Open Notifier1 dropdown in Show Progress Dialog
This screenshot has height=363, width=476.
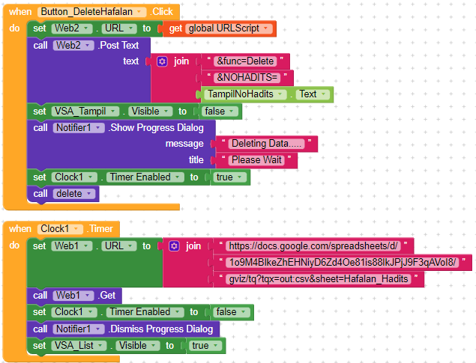[x=79, y=128]
